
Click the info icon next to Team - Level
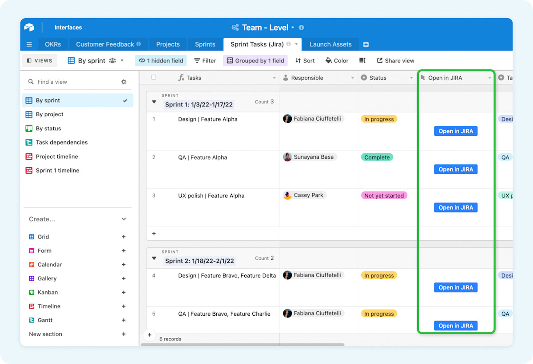(301, 27)
